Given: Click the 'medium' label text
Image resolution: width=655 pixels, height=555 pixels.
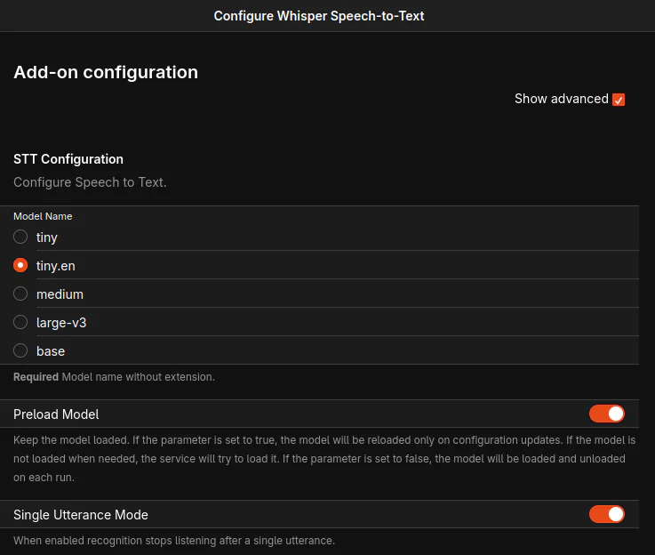Looking at the screenshot, I should click(60, 294).
